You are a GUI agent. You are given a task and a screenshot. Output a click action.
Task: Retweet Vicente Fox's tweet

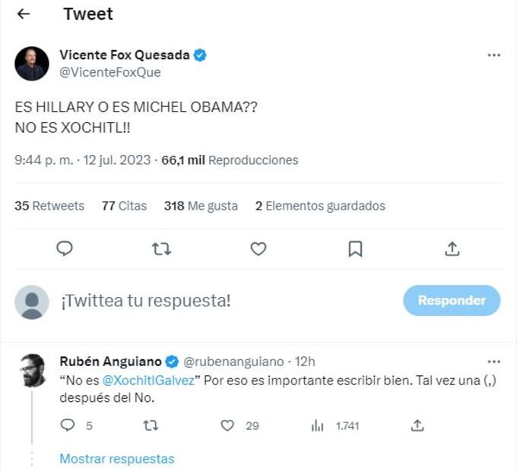162,248
